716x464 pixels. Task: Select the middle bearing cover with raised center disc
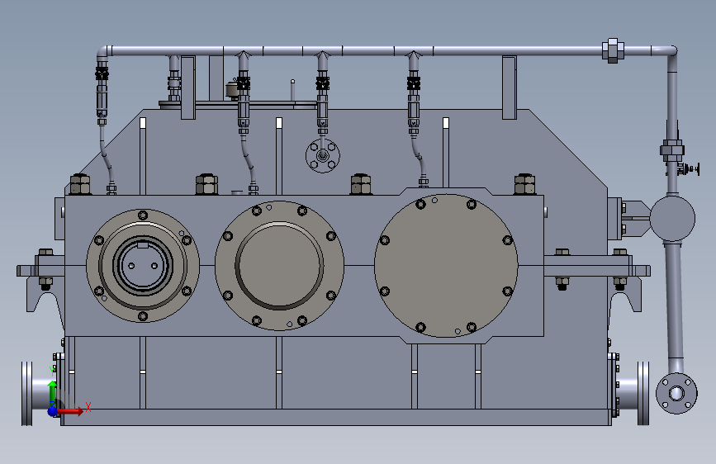click(x=279, y=265)
